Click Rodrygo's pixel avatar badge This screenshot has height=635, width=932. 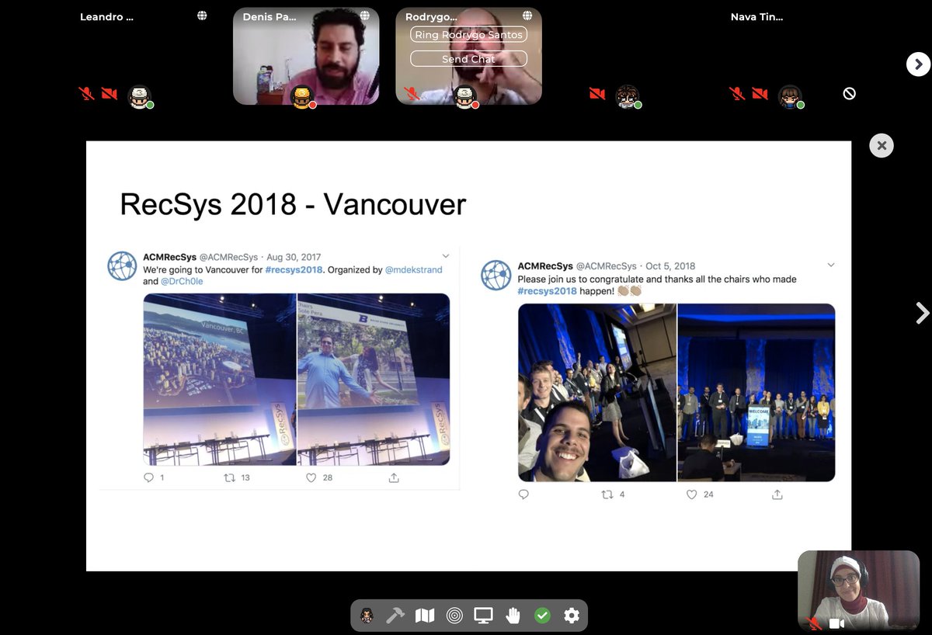tap(464, 97)
